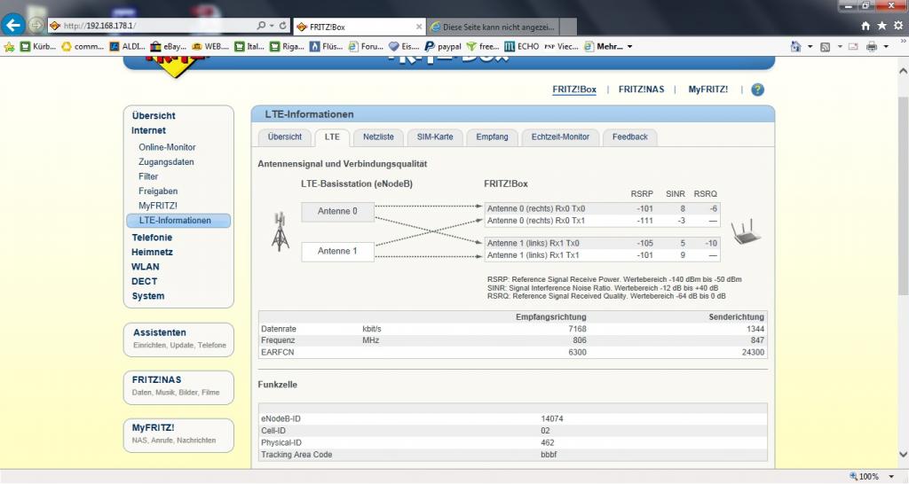The image size is (909, 484).
Task: Switch to the Übersicht tab in LTE-Informationen
Action: point(285,137)
